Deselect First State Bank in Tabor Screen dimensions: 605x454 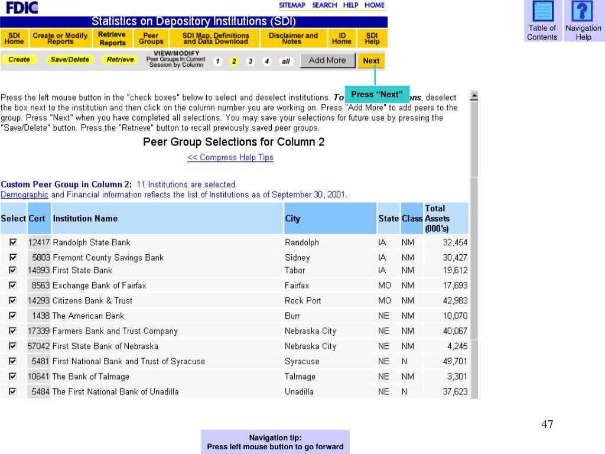click(x=13, y=270)
